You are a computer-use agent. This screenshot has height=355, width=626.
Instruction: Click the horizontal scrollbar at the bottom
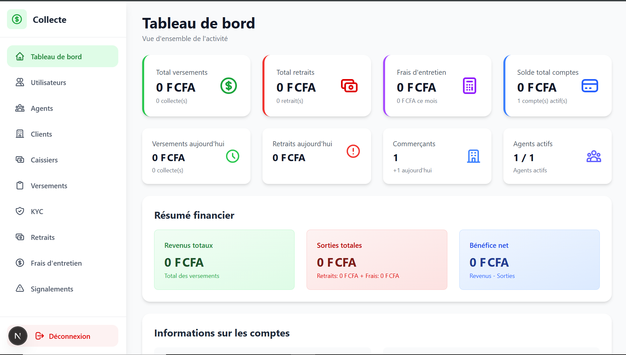point(313,353)
